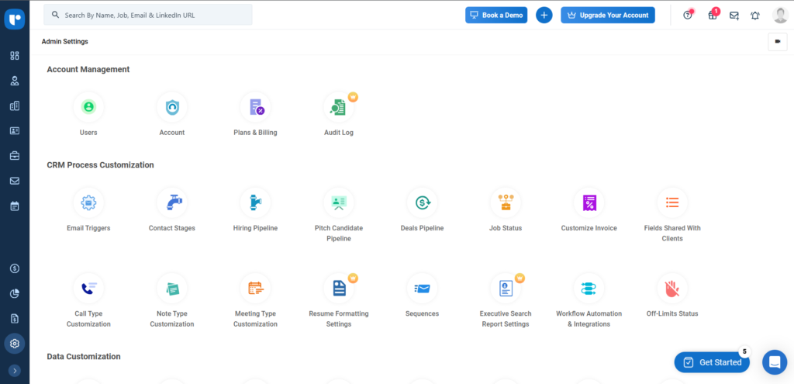Open companies building icon in sidebar
794x384 pixels.
pyautogui.click(x=15, y=106)
